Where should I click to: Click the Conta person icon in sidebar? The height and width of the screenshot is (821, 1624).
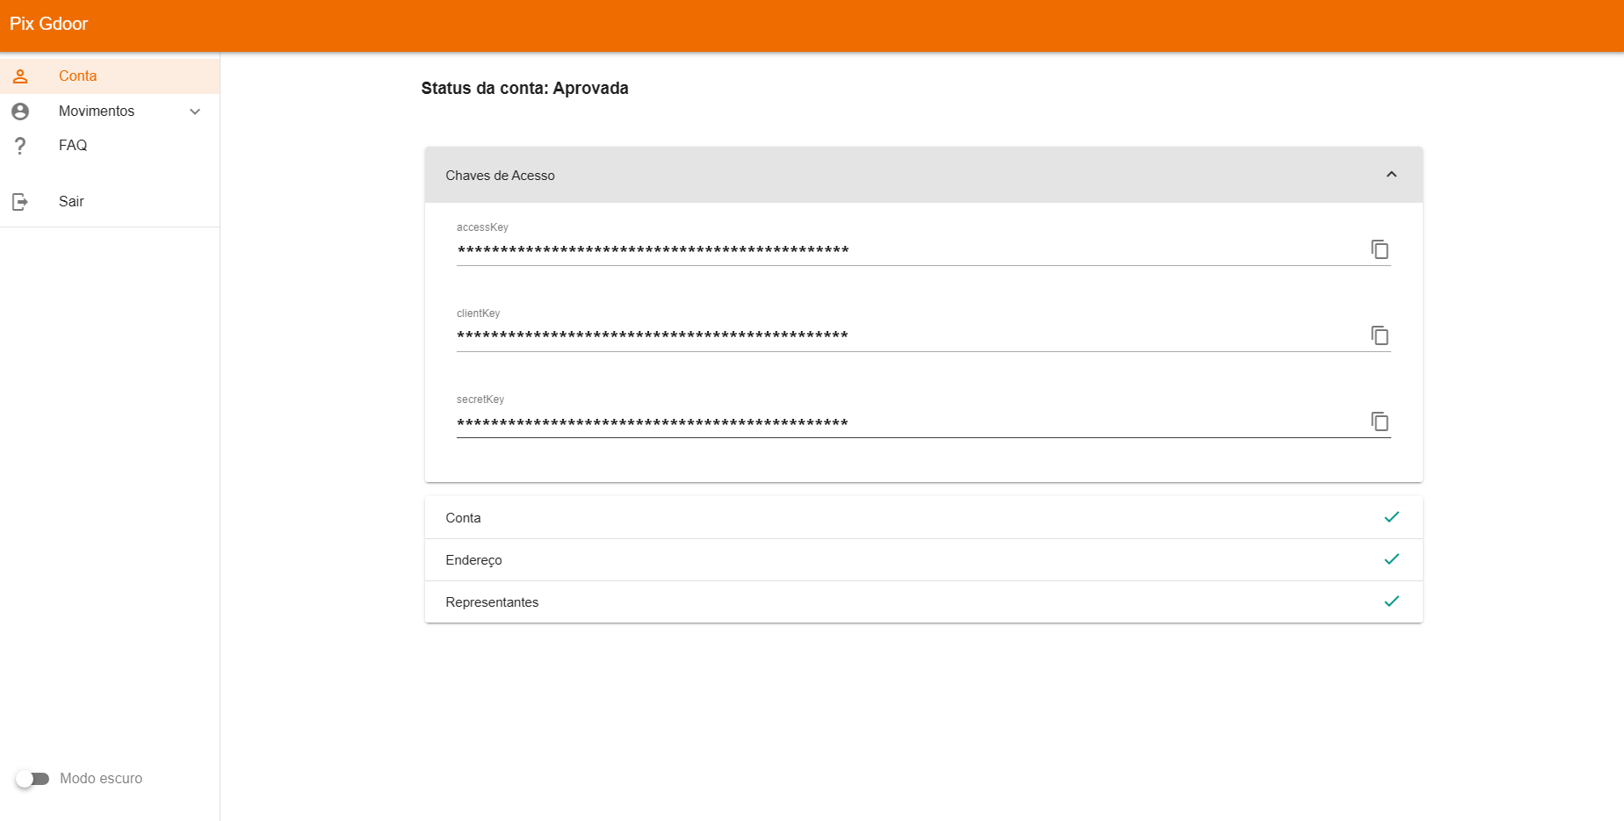point(20,76)
